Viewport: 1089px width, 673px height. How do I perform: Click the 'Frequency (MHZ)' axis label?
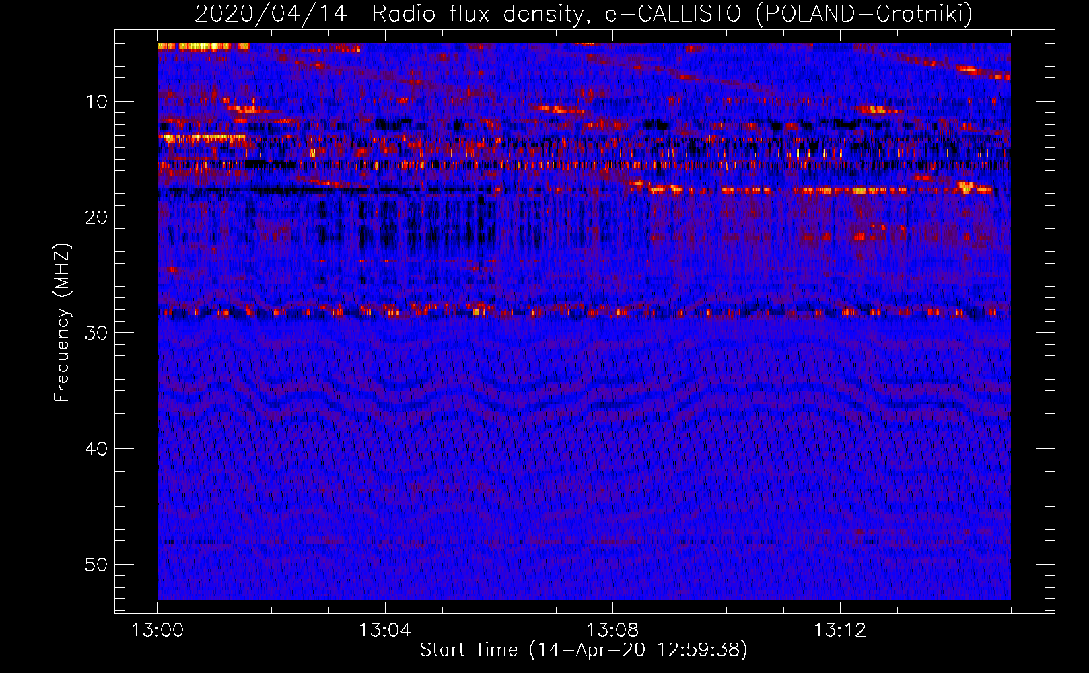tap(62, 323)
